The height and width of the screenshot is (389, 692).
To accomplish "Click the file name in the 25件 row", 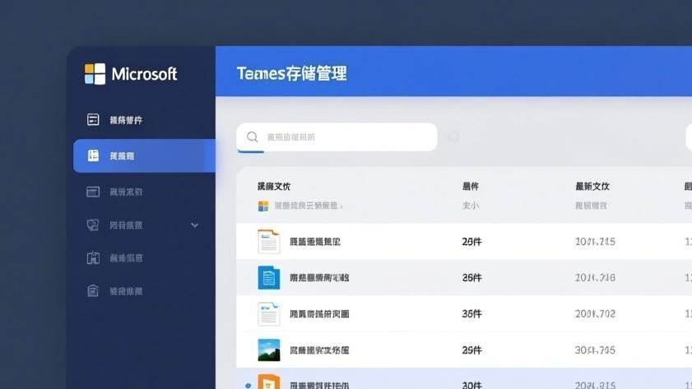I will tap(315, 242).
